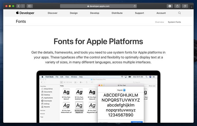Screen dimensions: 197x126
Task: Switch to the System Fonts link
Action: (x=174, y=22)
